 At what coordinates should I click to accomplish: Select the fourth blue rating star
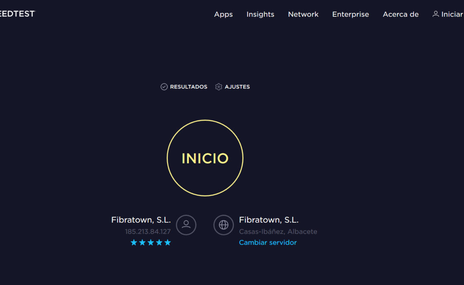159,243
